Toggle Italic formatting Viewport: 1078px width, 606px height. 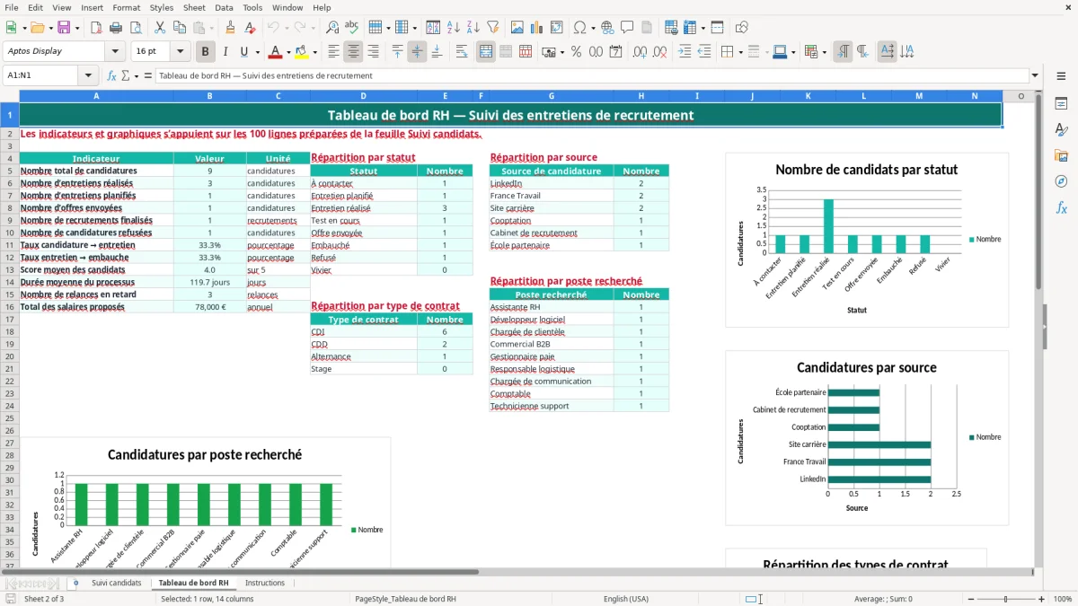225,52
